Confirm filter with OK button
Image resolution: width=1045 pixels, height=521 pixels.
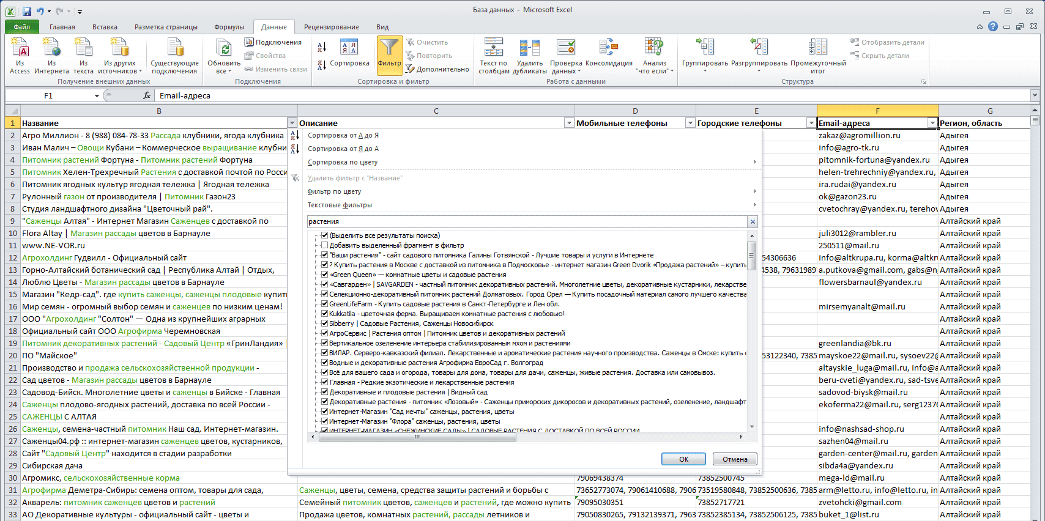pos(683,459)
